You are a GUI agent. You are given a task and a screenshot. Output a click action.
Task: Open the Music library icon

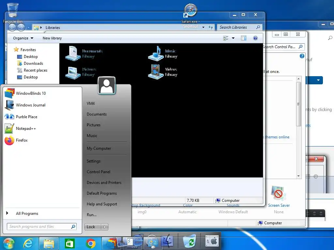[x=156, y=53]
